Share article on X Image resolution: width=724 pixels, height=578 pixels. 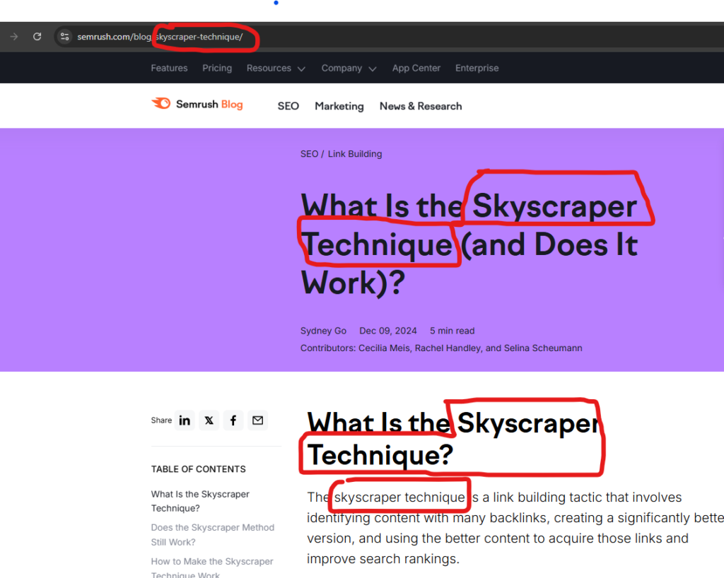[209, 420]
